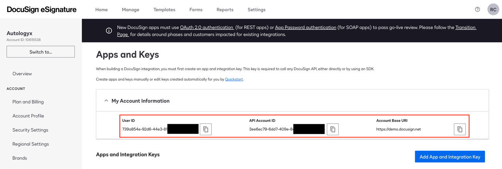Follow the OAuth 2.0 authentication link
The width and height of the screenshot is (502, 169).
pos(207,27)
